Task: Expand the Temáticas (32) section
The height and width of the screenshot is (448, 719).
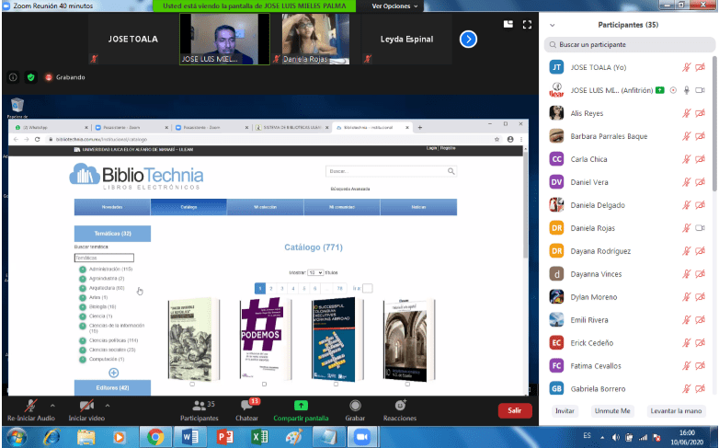Action: coord(112,234)
